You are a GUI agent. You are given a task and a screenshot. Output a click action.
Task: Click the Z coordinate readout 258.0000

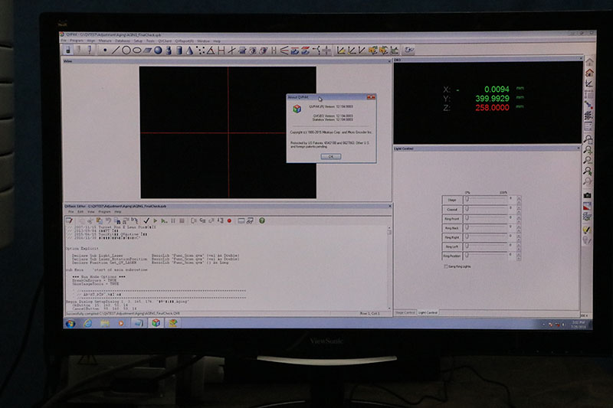pos(492,108)
